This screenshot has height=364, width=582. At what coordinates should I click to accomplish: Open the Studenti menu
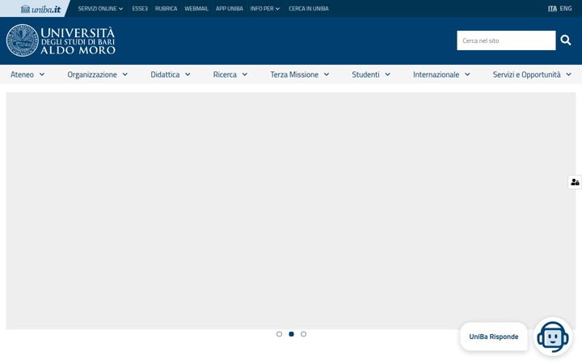[x=365, y=74]
